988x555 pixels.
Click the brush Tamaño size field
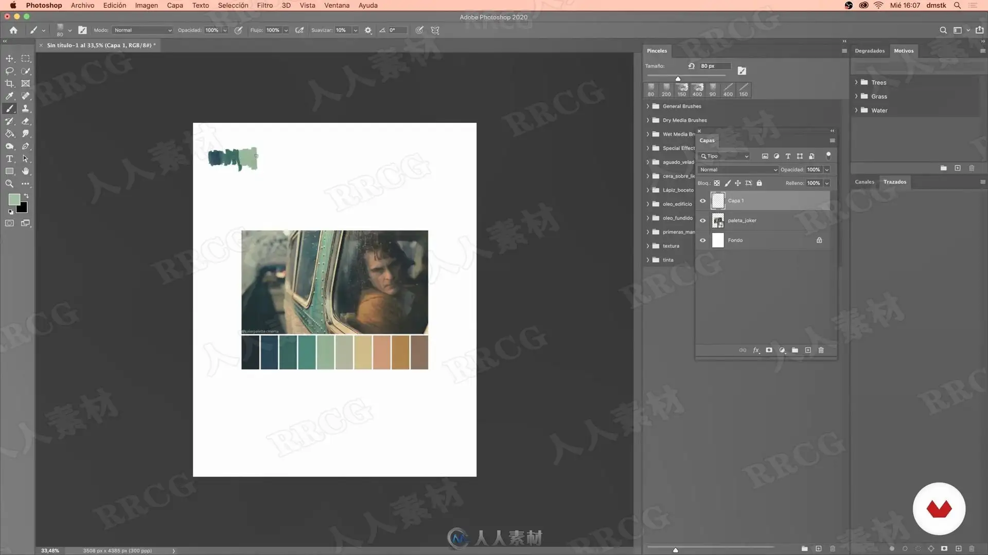[714, 66]
